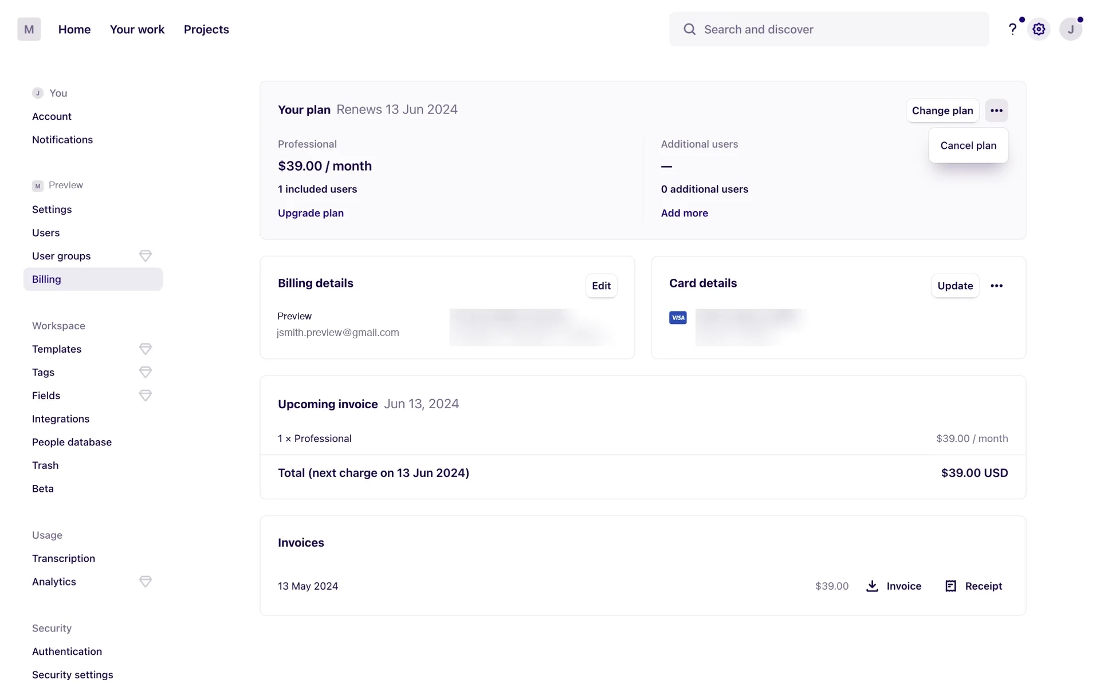Click the download icon next to Invoice
This screenshot has height=687, width=1100.
872,586
